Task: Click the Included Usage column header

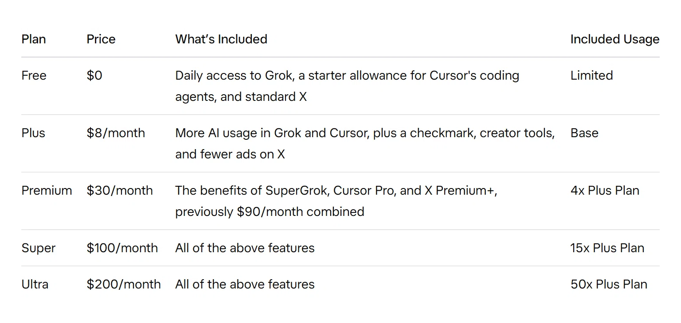Action: point(615,39)
